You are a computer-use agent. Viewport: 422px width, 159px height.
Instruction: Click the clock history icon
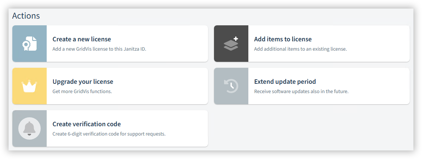coord(231,86)
